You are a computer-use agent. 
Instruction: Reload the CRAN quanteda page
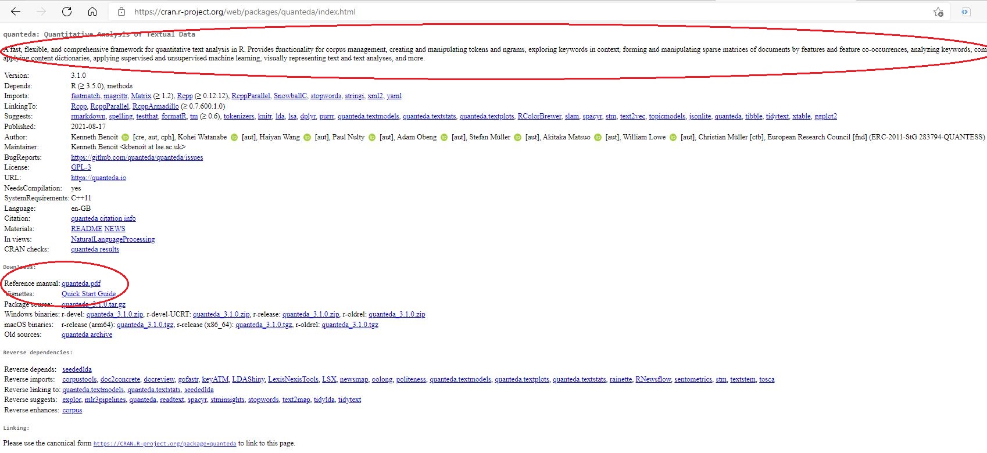[x=67, y=12]
